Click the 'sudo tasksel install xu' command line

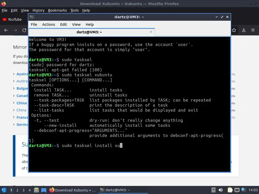coord(91,145)
